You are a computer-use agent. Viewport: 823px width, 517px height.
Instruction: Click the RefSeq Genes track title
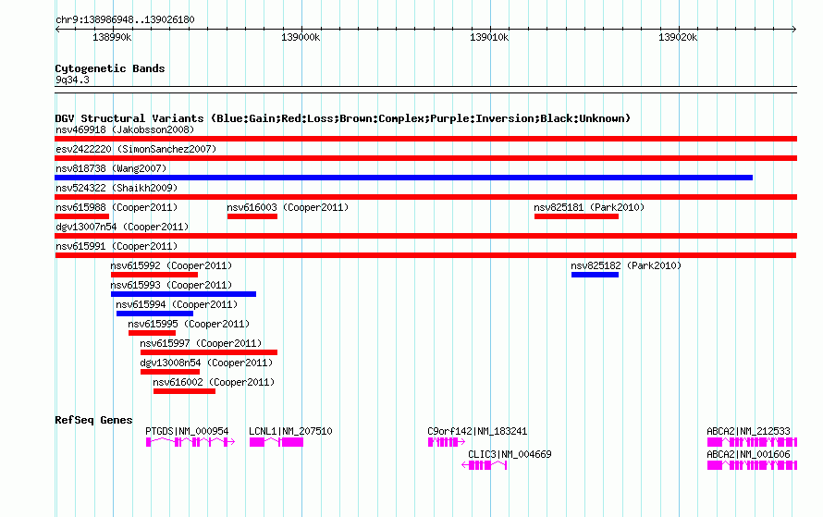(93, 420)
